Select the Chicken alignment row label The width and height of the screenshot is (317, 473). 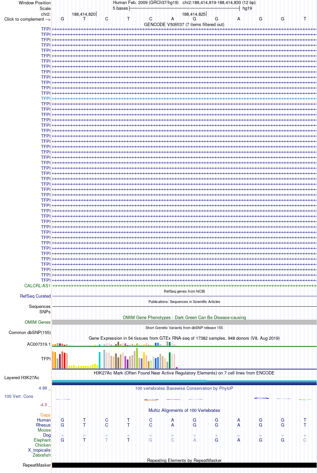point(43,445)
